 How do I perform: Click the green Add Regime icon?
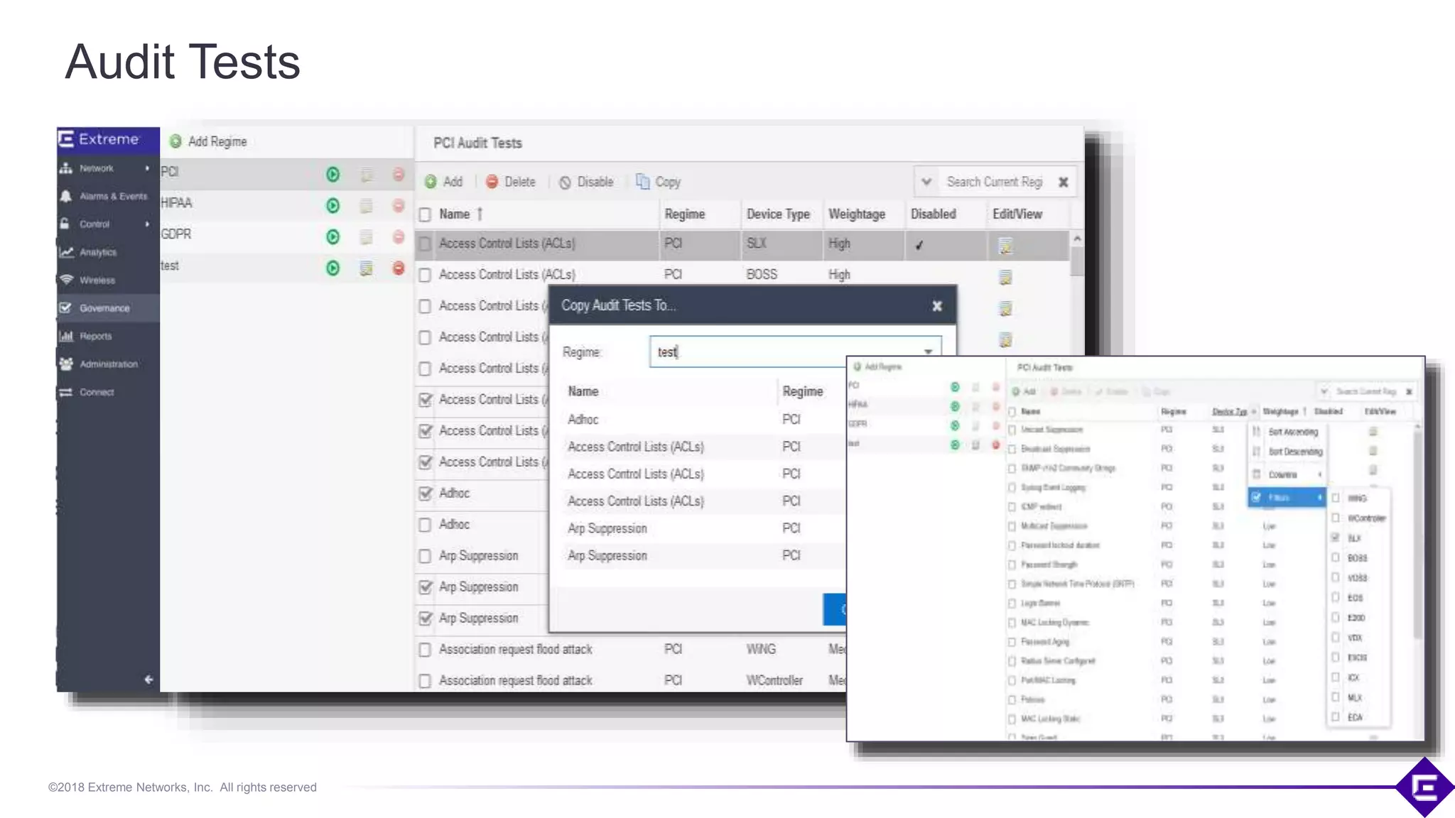tap(175, 141)
